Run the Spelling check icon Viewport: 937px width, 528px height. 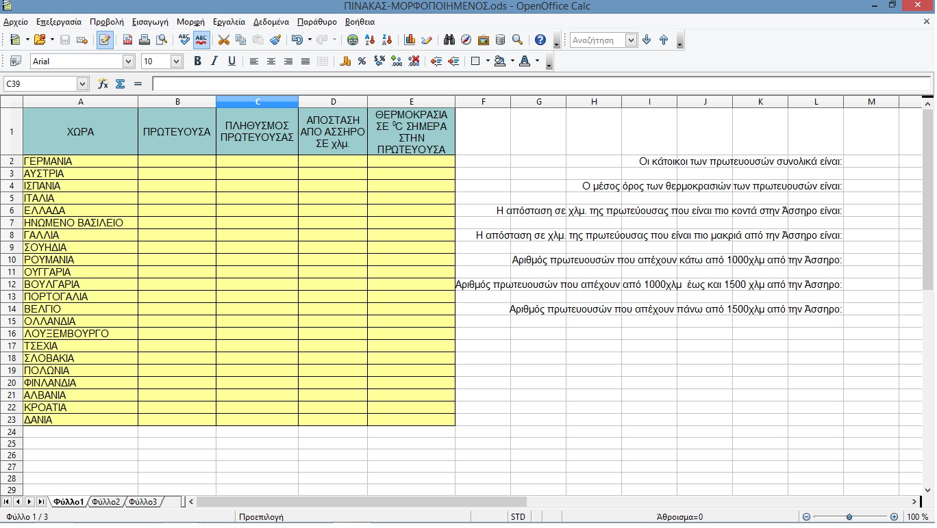tap(184, 40)
